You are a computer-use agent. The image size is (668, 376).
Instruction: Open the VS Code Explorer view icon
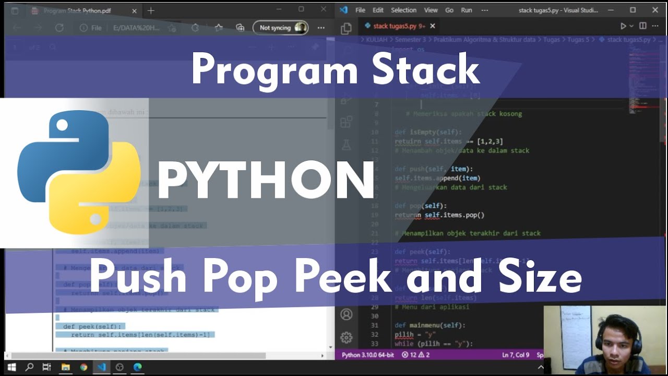point(345,29)
